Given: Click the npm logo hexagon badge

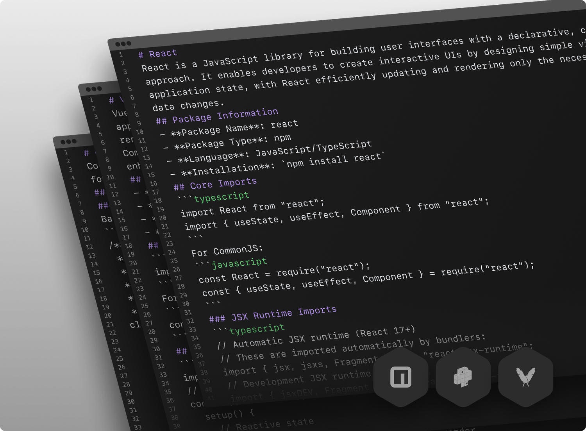Looking at the screenshot, I should pyautogui.click(x=400, y=377).
